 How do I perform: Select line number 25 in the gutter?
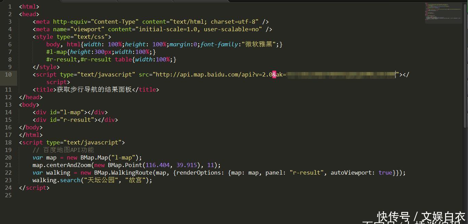[8, 195]
